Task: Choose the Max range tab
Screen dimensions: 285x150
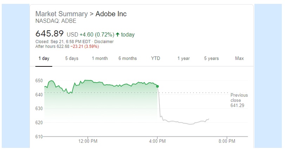Action: (x=239, y=58)
